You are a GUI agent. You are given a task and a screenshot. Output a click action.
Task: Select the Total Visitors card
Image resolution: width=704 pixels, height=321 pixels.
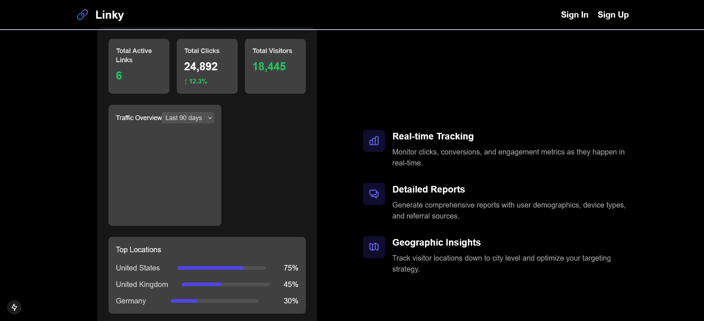pos(275,66)
